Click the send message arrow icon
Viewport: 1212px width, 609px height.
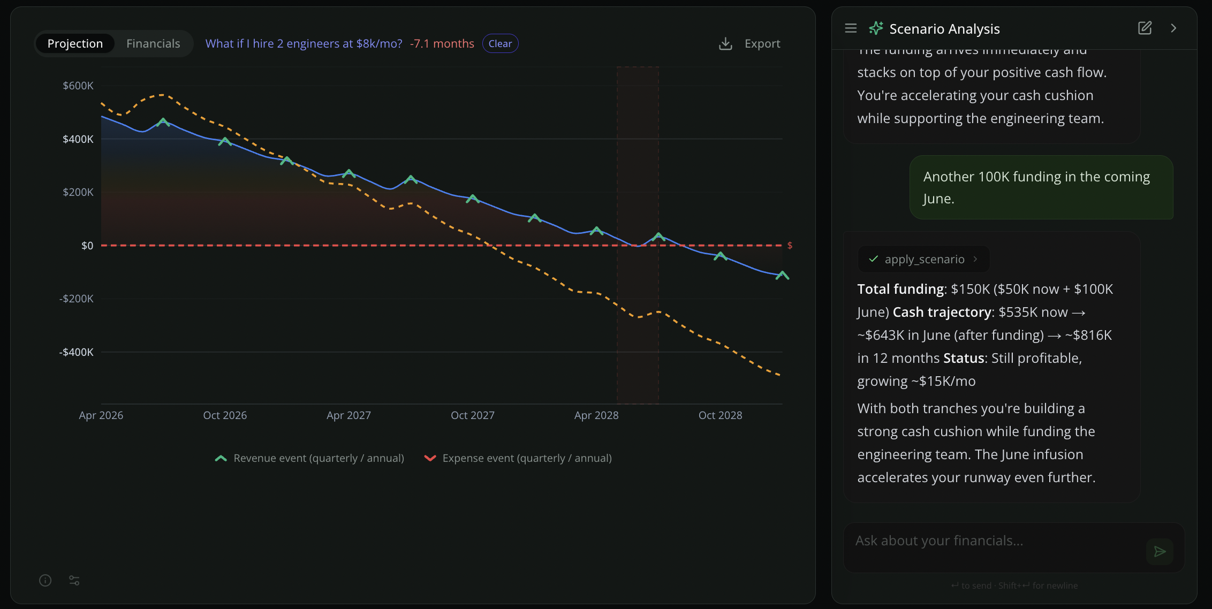pyautogui.click(x=1160, y=551)
